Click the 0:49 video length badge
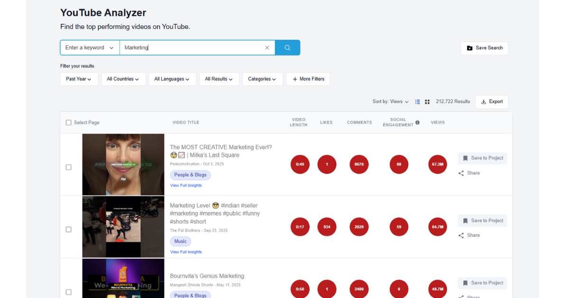The width and height of the screenshot is (569, 298). 300,164
